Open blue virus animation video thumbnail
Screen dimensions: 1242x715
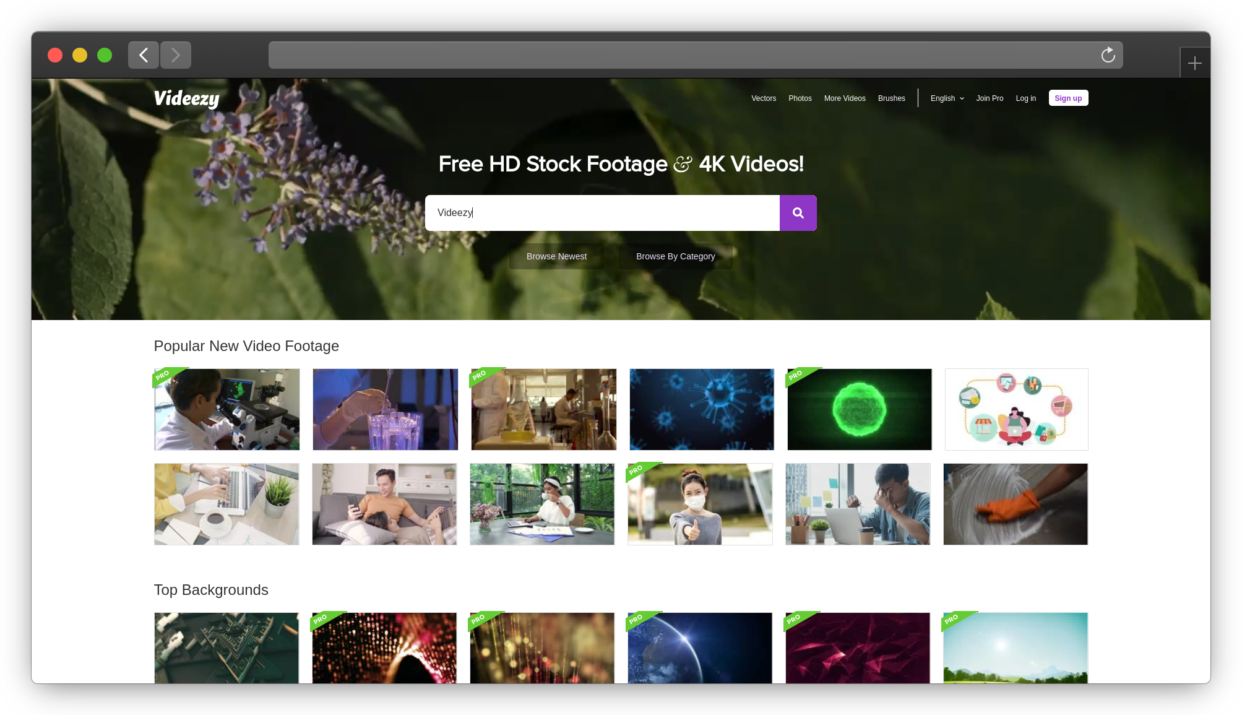pyautogui.click(x=701, y=409)
